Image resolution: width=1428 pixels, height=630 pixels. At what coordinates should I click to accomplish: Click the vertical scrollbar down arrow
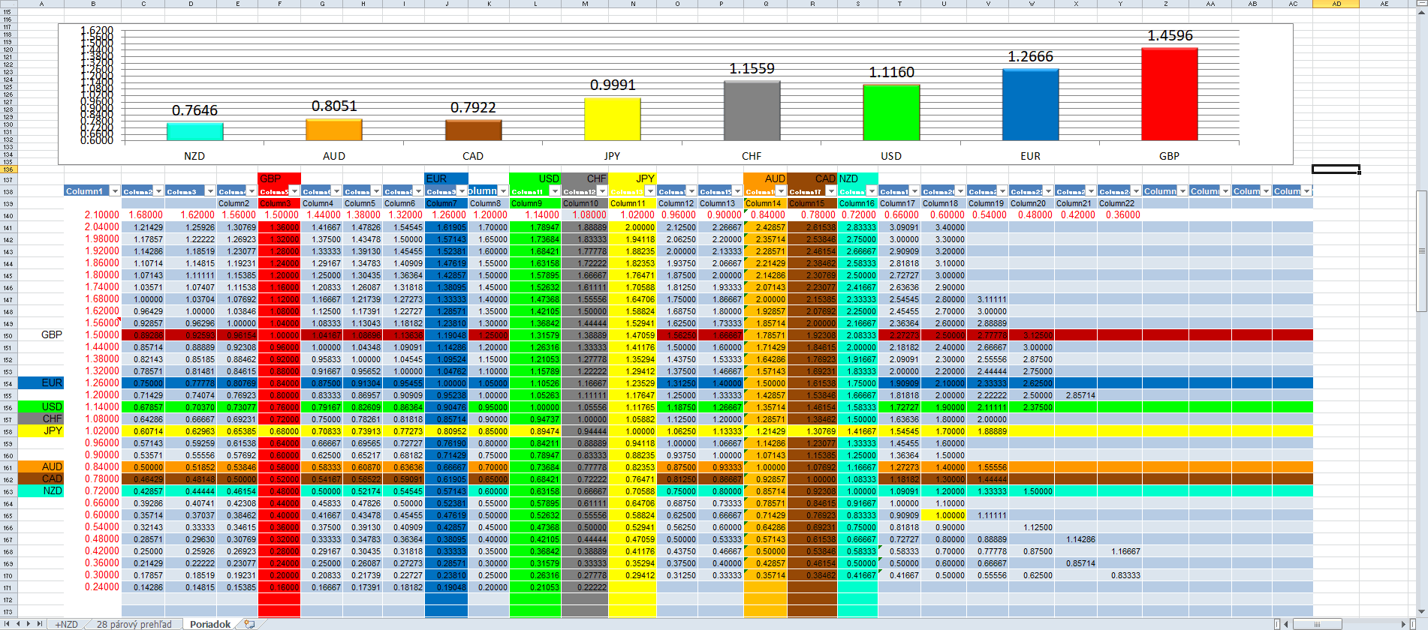point(1421,611)
